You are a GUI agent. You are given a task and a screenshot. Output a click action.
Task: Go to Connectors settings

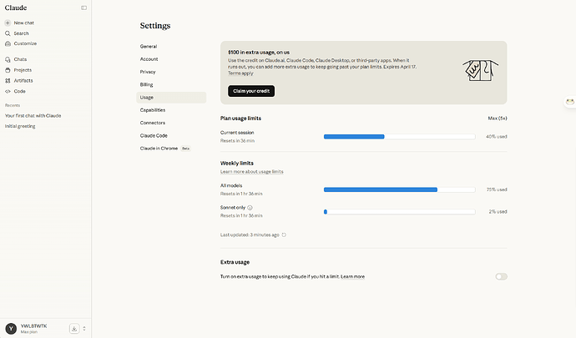[153, 123]
